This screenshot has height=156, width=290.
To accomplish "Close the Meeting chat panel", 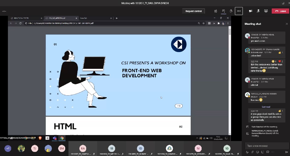I will (286, 24).
